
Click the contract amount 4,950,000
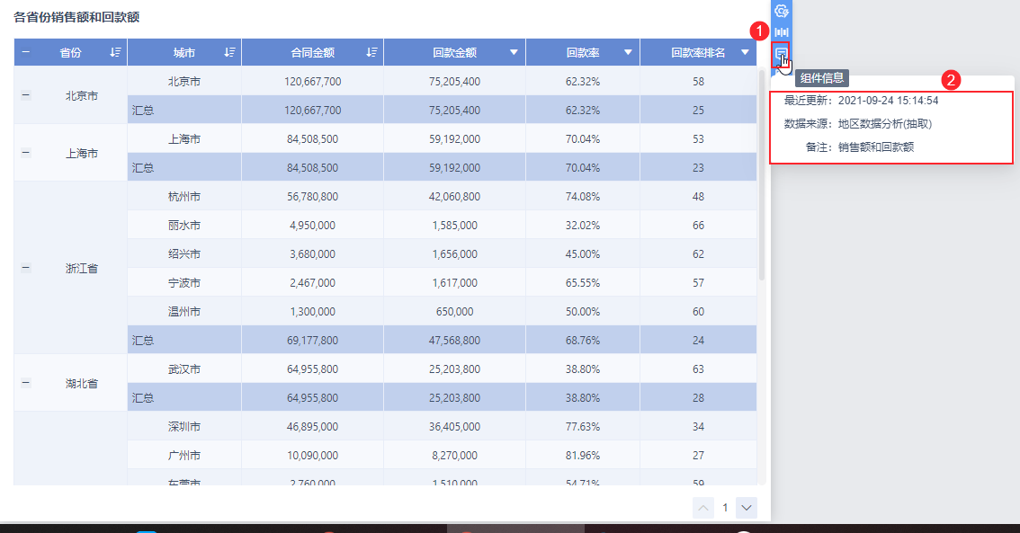click(x=312, y=225)
